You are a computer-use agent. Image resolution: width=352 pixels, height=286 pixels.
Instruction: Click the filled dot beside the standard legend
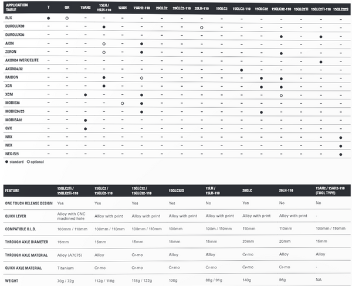coord(6,162)
